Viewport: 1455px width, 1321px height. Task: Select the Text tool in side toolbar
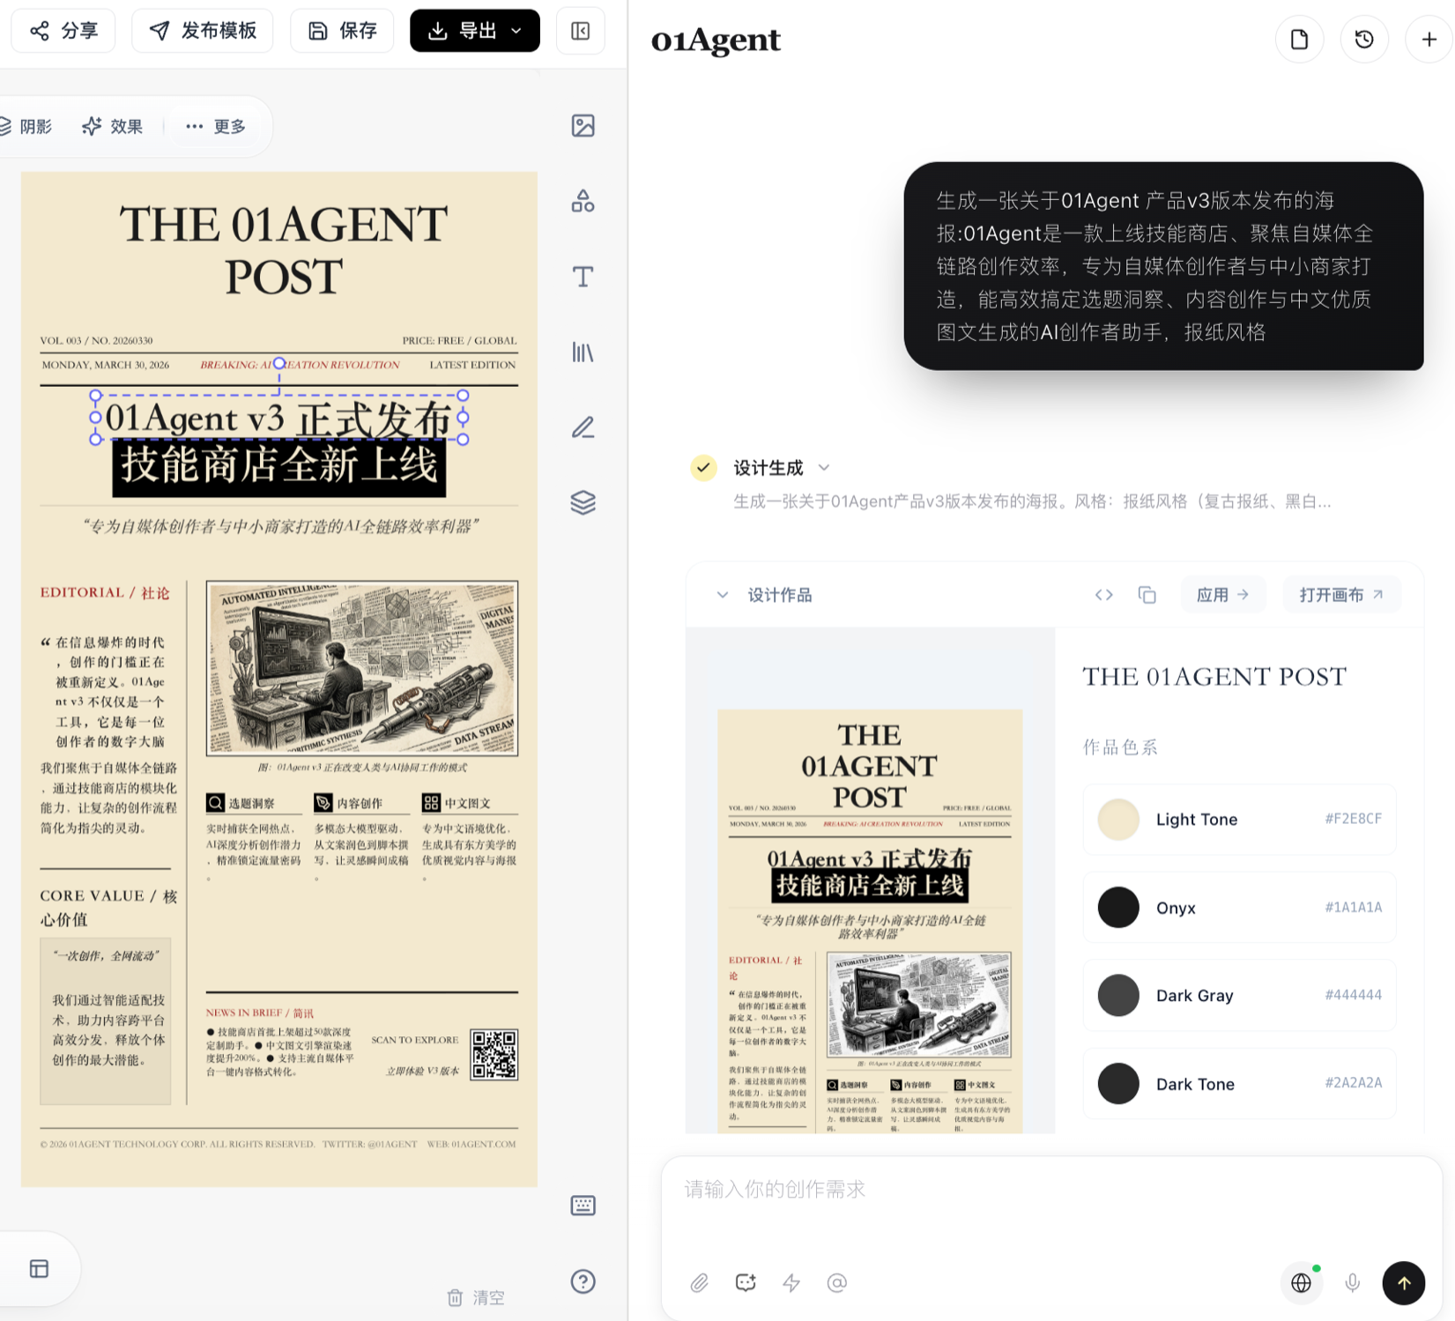click(583, 277)
